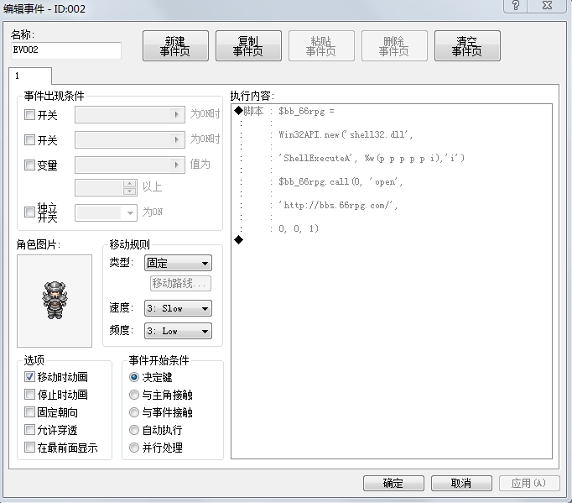Select the 与主角接触 trigger option
The height and width of the screenshot is (503, 572).
tap(134, 395)
